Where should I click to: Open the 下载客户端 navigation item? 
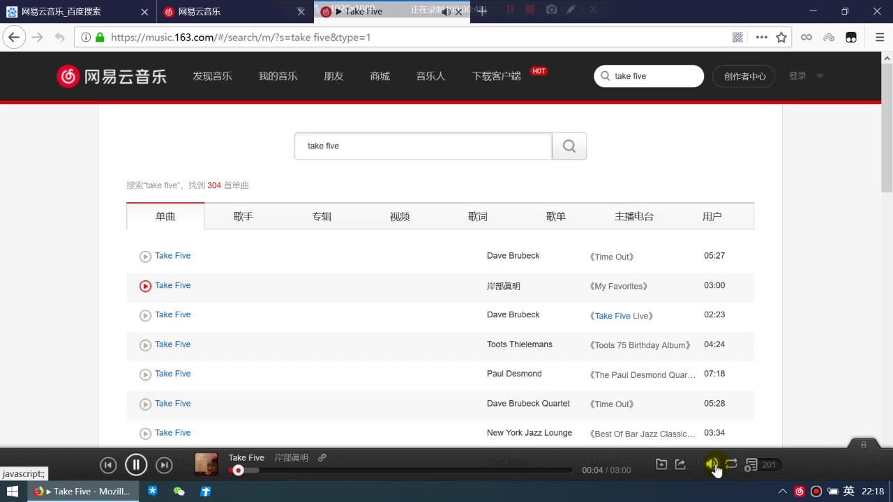pos(497,76)
